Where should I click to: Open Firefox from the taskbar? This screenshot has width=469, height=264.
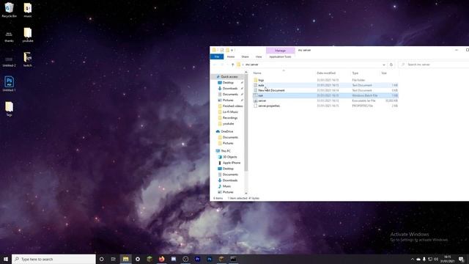(x=161, y=259)
